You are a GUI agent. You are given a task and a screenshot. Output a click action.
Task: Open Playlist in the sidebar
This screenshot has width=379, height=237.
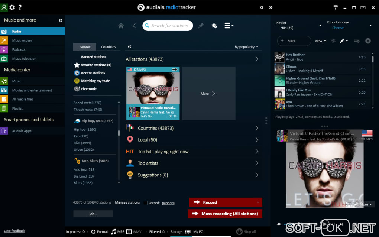coord(33,108)
